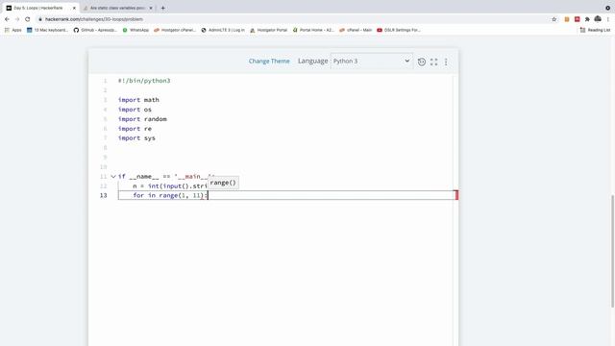Click 'import os' on line 4

click(135, 110)
